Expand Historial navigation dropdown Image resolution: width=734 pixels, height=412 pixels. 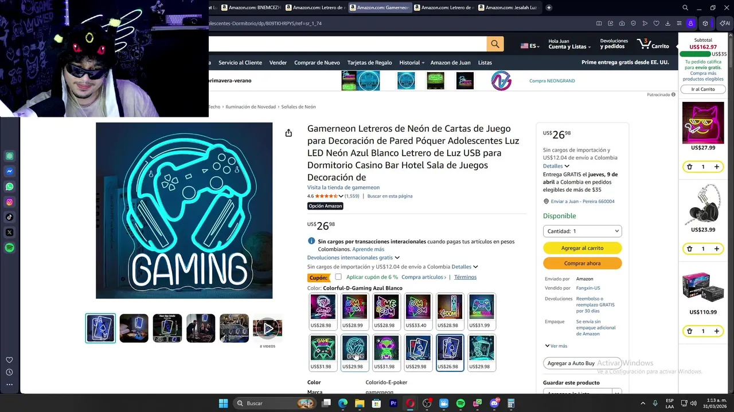tap(412, 62)
